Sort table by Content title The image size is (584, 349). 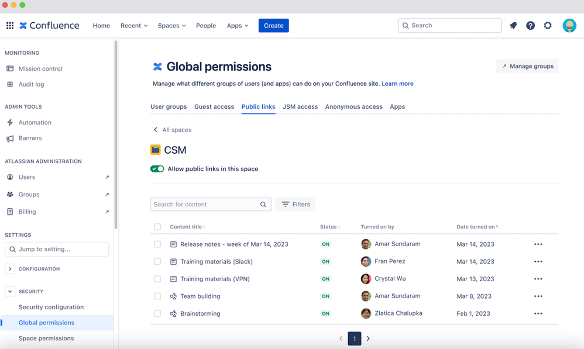pyautogui.click(x=188, y=227)
